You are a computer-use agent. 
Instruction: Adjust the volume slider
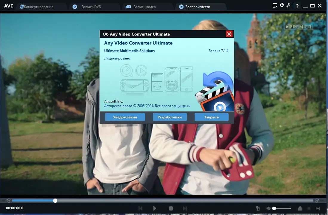coord(281,208)
